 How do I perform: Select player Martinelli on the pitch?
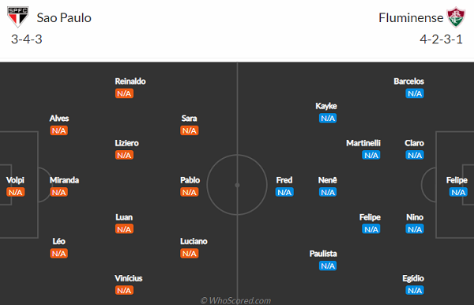[x=363, y=143]
